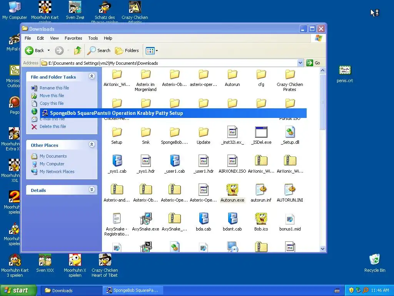Open the Help menu

pos(108,38)
